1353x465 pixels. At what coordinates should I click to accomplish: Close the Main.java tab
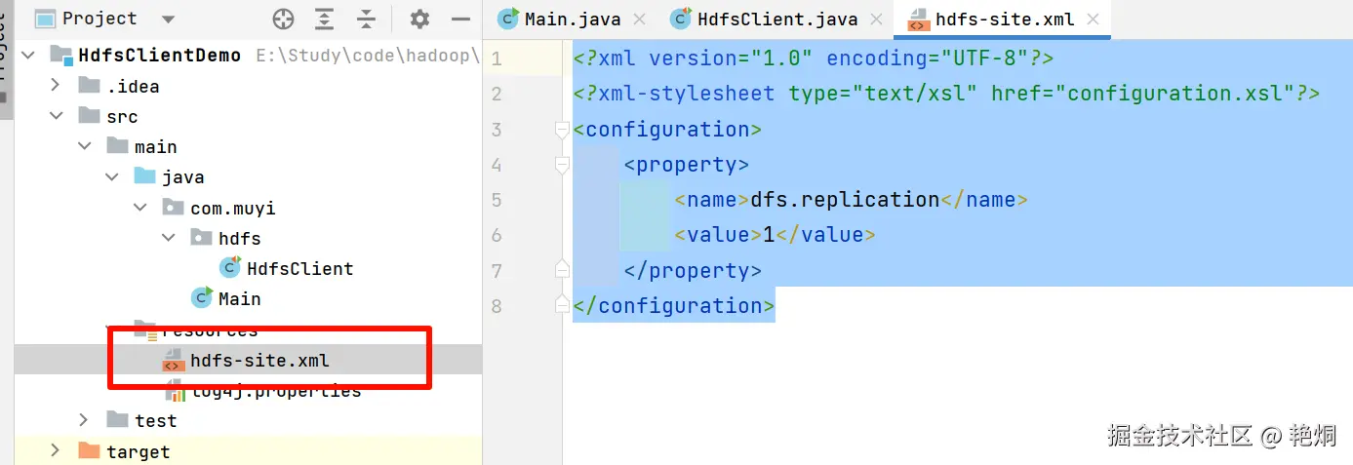639,19
